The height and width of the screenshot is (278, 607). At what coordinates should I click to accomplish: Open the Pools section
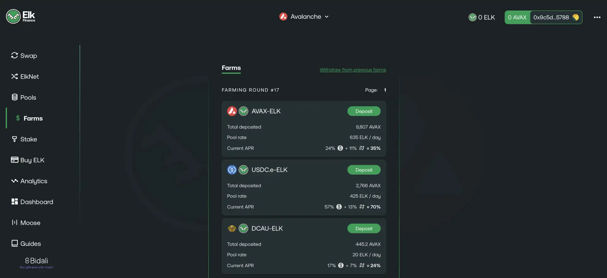[24, 97]
